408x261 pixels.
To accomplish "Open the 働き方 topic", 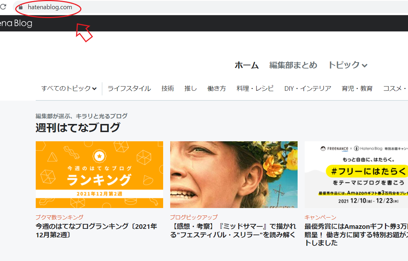I will [217, 89].
